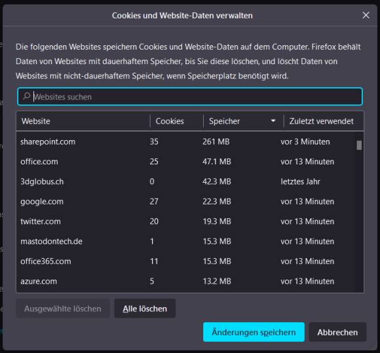
Task: Click the 47.1 MB storage value
Action: (217, 162)
